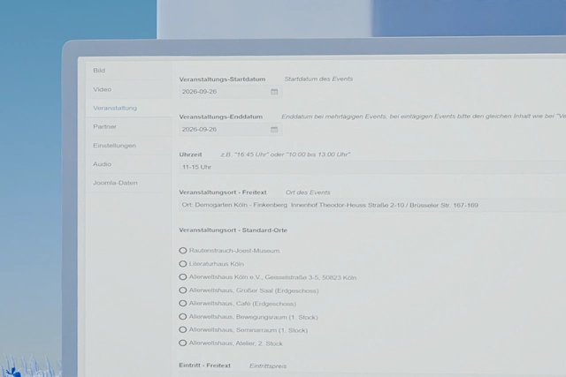
Task: Select Literaturhaus Köln radio option
Action: pos(183,264)
